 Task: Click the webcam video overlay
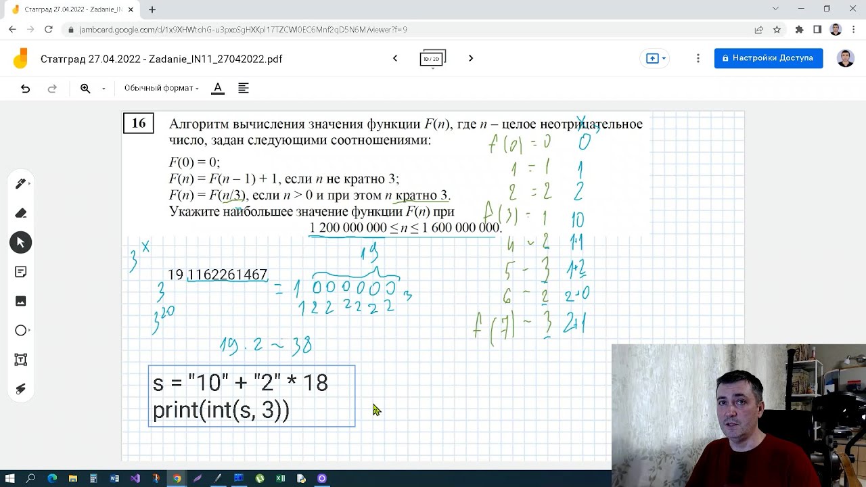click(x=739, y=415)
